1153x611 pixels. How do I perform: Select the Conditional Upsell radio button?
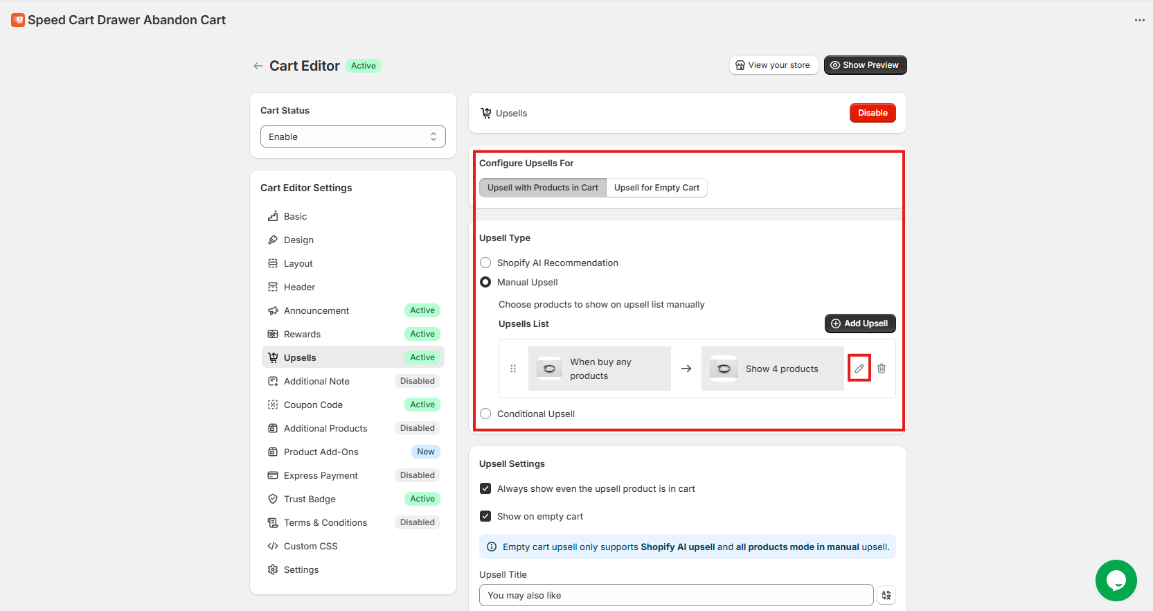[x=485, y=414]
